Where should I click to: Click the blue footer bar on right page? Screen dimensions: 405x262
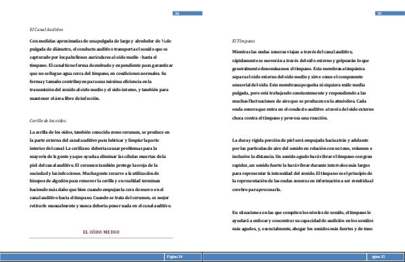click(x=285, y=257)
